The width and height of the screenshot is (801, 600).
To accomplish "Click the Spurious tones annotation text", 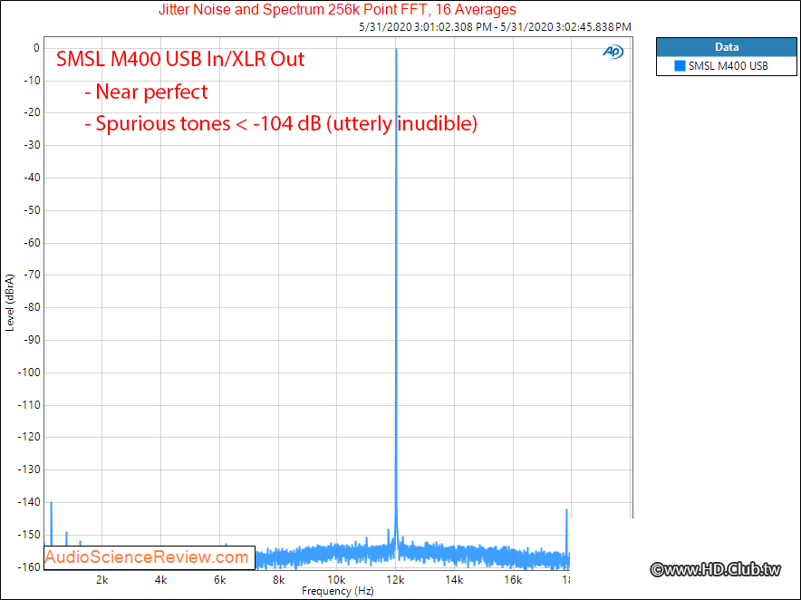I will [281, 123].
